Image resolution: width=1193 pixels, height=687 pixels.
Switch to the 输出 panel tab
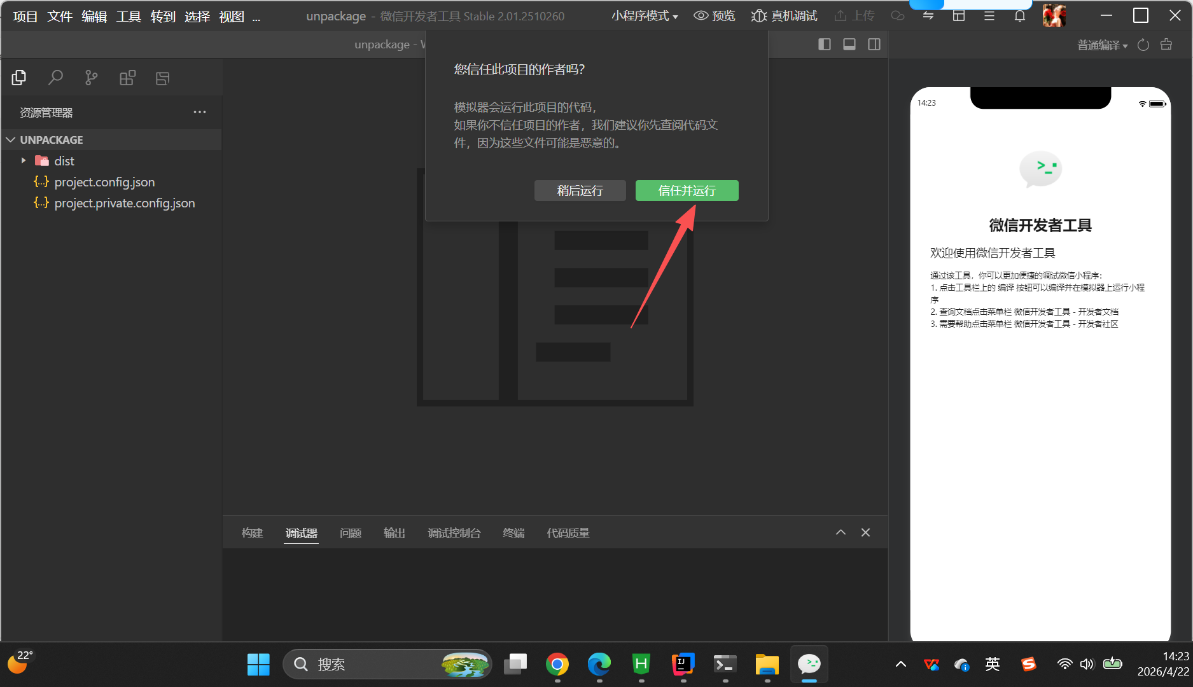click(x=394, y=533)
